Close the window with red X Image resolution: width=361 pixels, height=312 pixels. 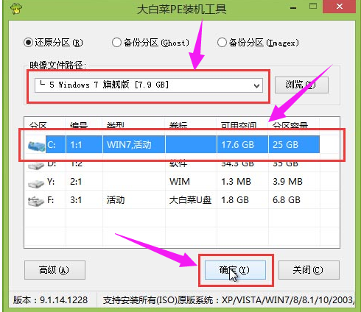tap(340, 7)
